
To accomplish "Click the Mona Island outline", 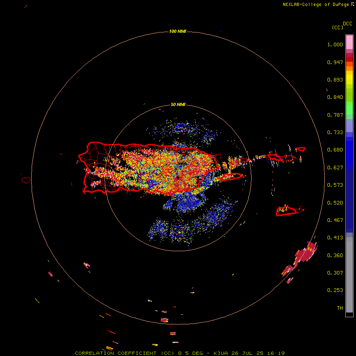I will (26, 180).
